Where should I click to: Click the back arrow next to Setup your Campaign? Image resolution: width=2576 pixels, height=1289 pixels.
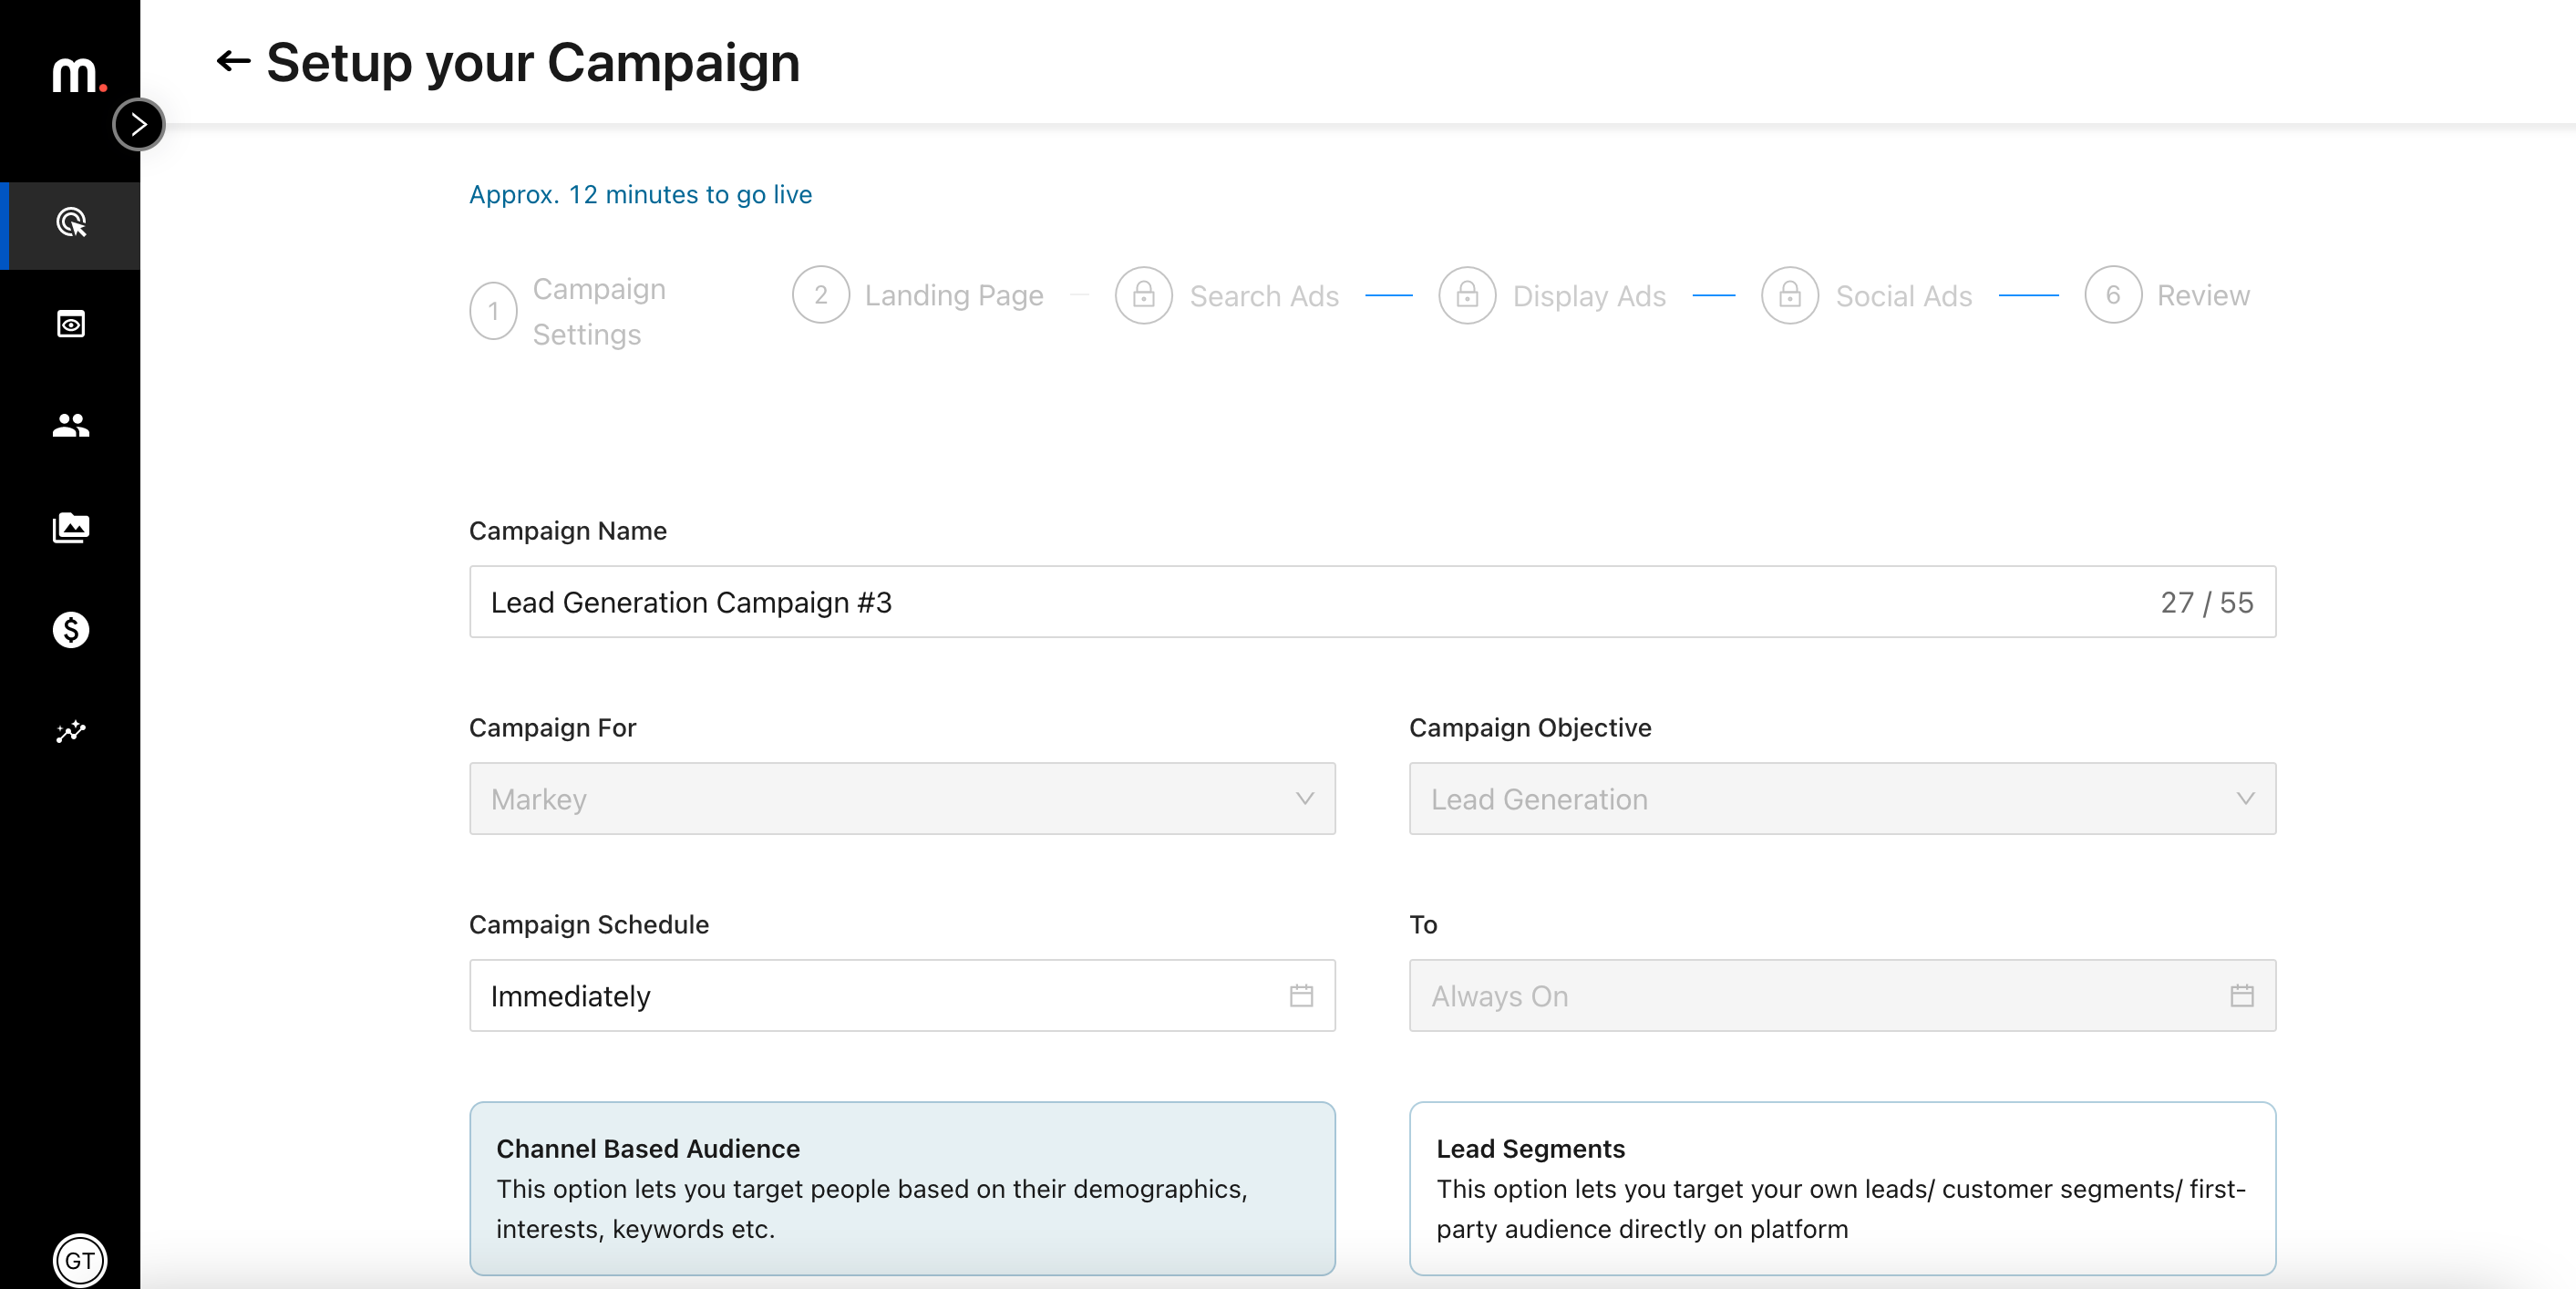tap(233, 62)
